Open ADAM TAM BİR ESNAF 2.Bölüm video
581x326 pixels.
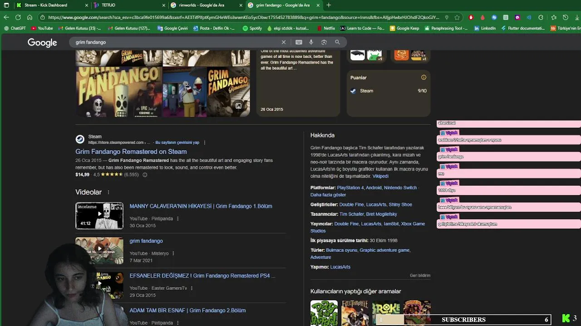(187, 311)
